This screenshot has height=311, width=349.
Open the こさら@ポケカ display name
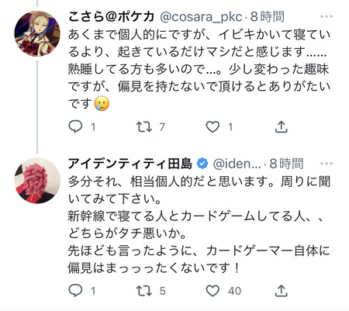pyautogui.click(x=112, y=17)
